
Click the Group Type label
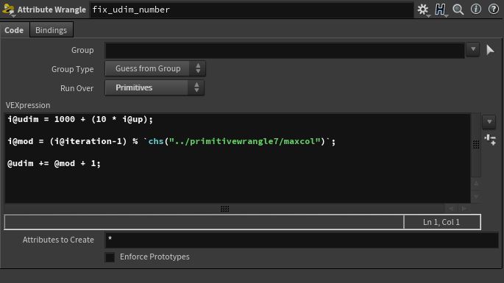73,69
